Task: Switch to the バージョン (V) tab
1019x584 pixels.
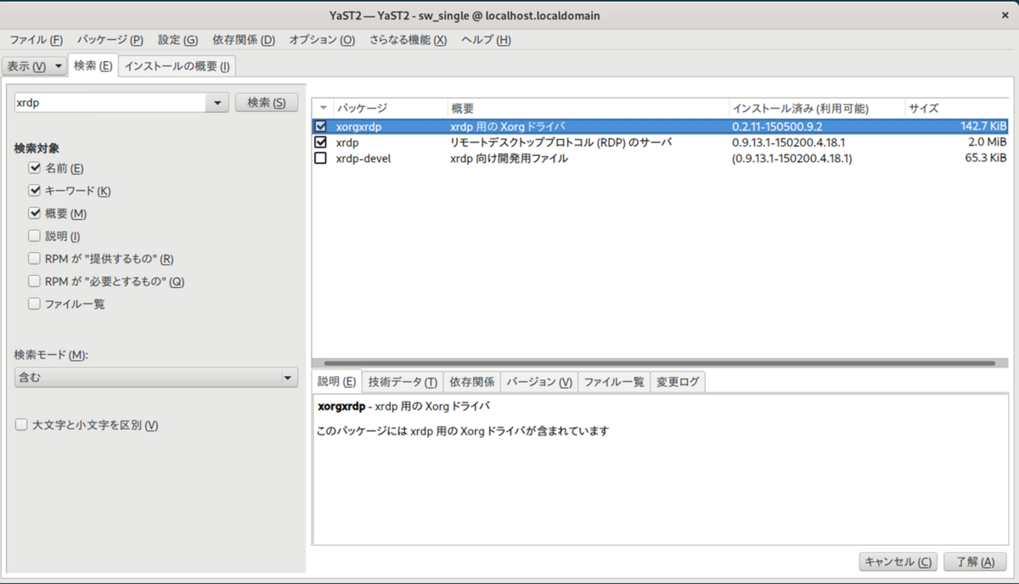Action: click(x=539, y=382)
